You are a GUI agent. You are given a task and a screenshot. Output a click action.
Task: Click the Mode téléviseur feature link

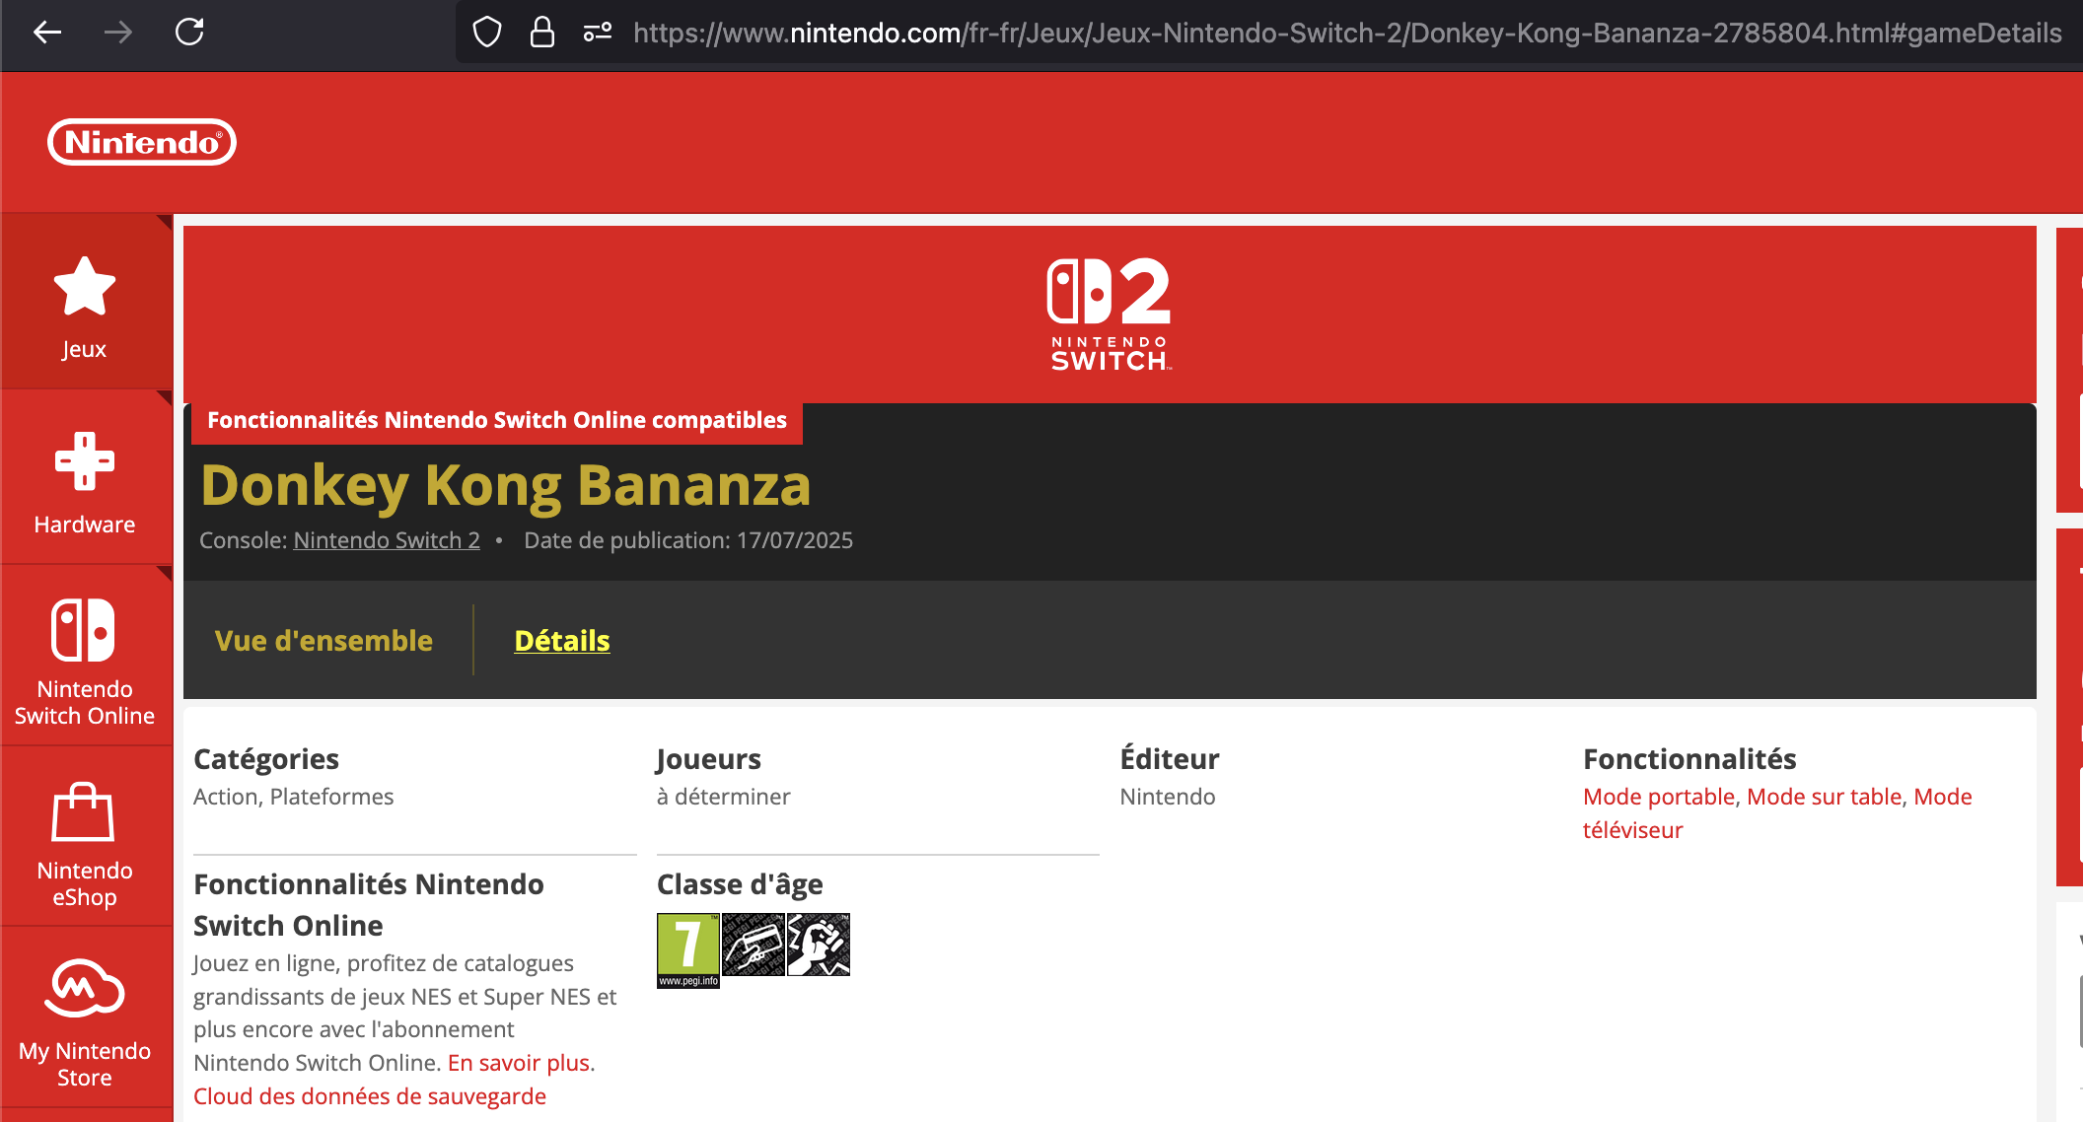(1777, 813)
